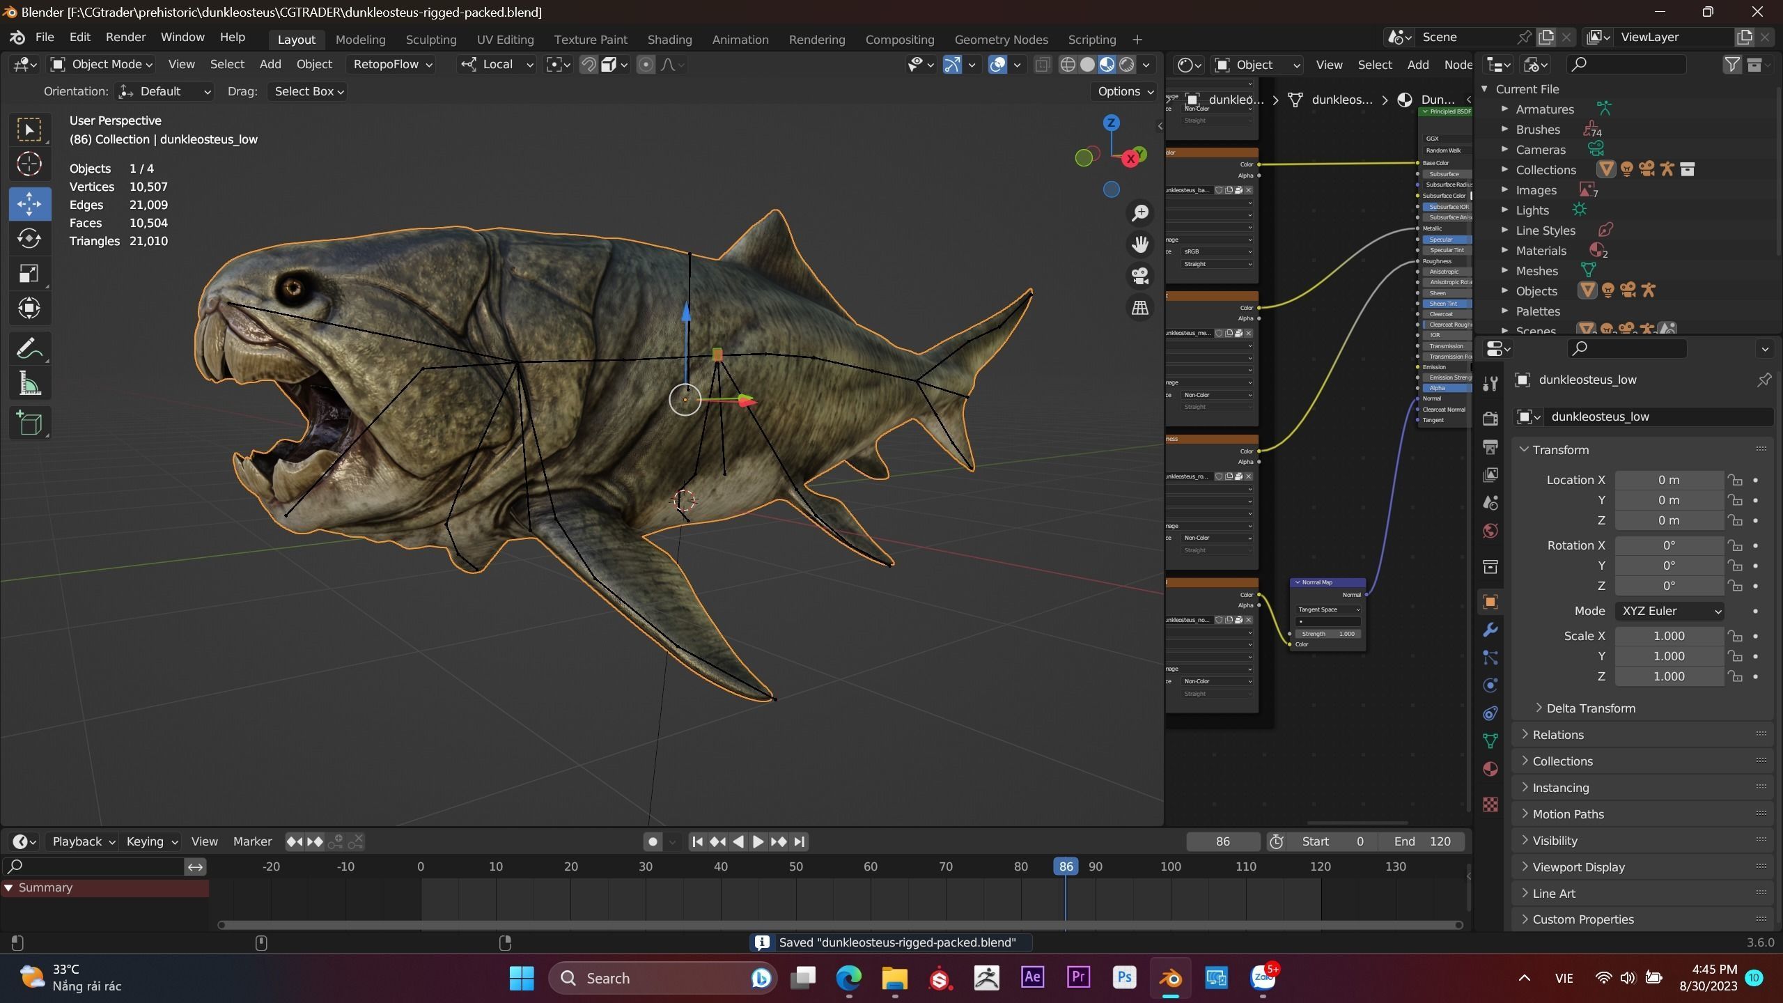Toggle proportional editing
The height and width of the screenshot is (1003, 1783).
tap(646, 65)
